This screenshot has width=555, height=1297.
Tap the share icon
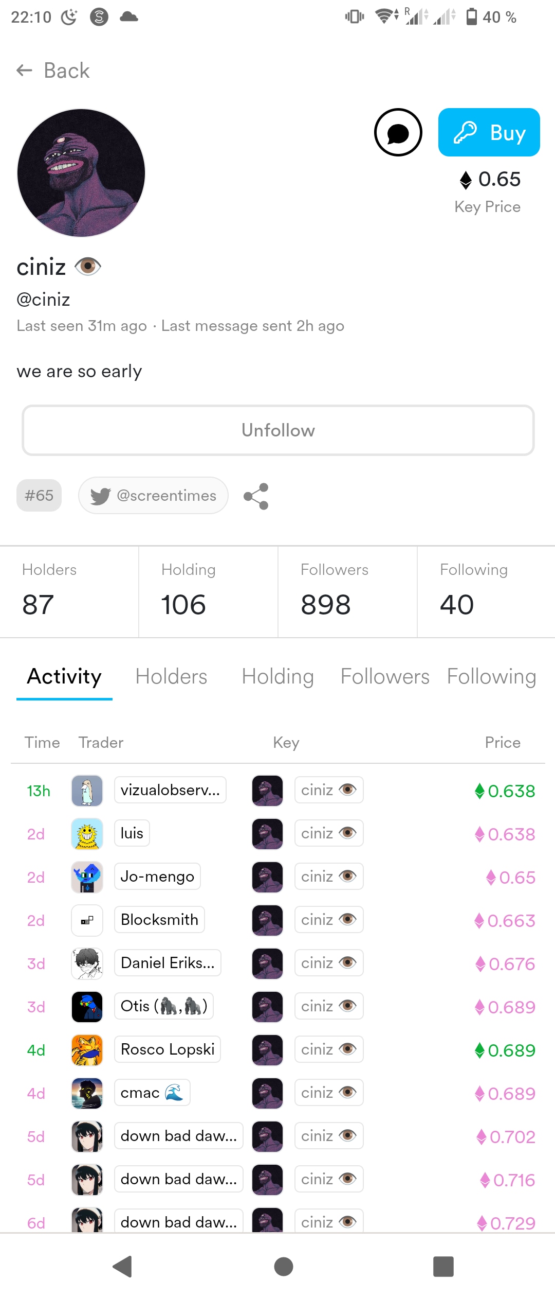[256, 496]
